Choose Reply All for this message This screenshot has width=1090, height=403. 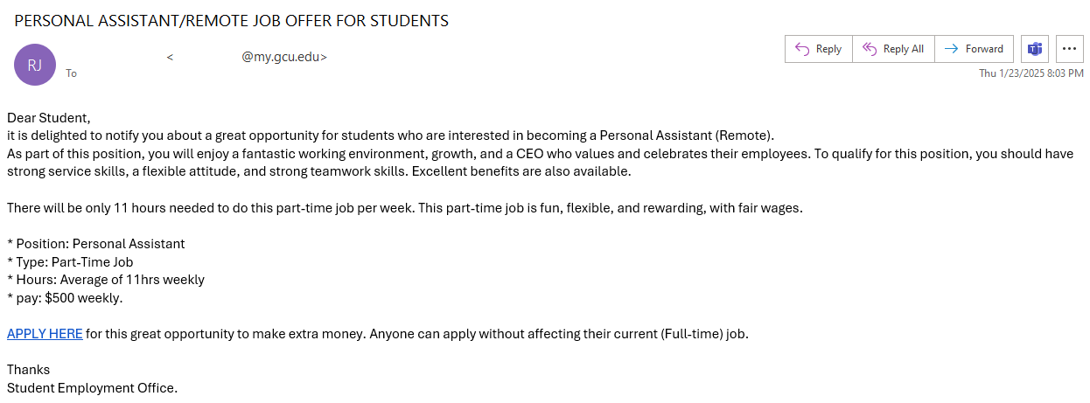pos(893,49)
